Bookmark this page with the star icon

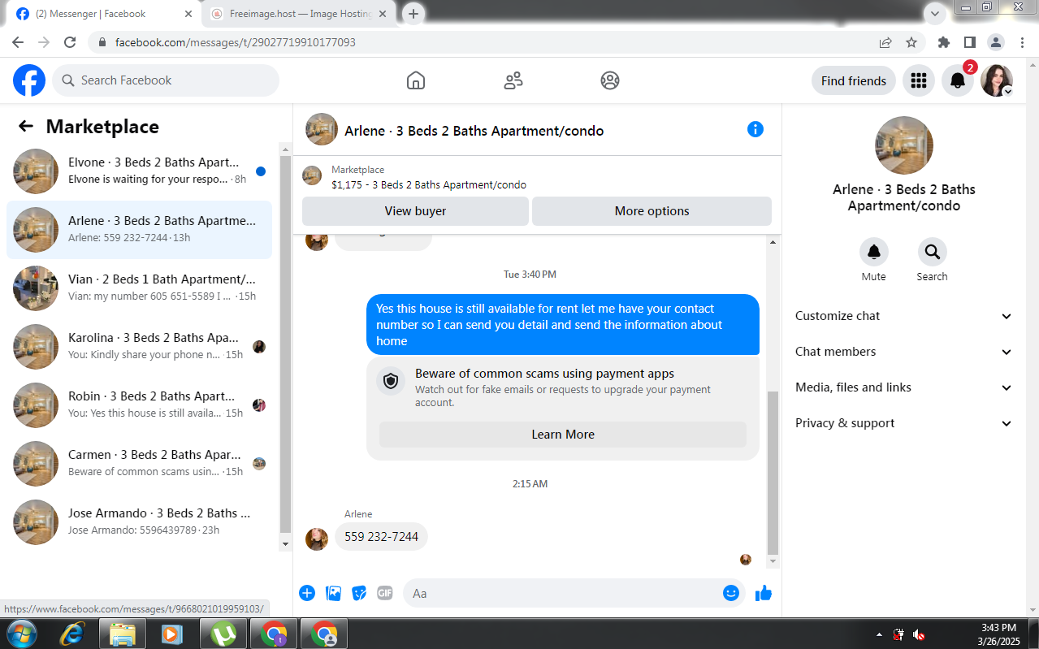click(911, 42)
